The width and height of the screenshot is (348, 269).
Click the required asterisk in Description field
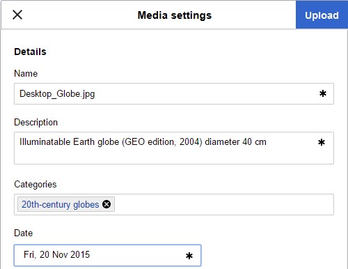[322, 142]
